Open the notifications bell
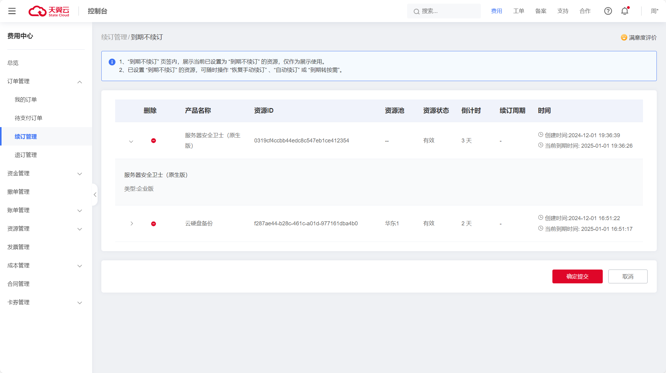Image resolution: width=666 pixels, height=373 pixels. (x=625, y=11)
